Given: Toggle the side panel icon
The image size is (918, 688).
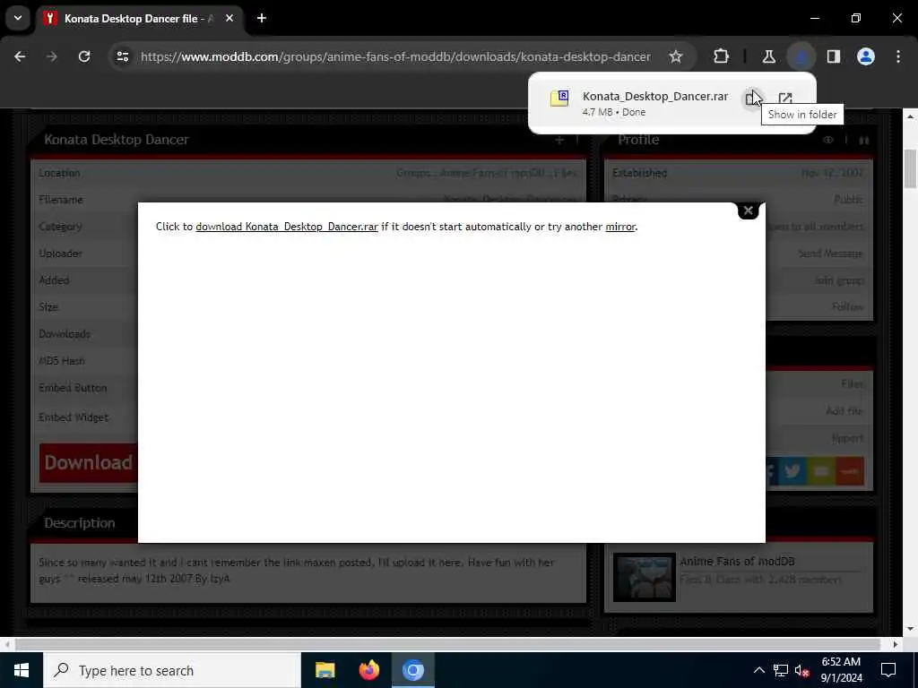Looking at the screenshot, I should [x=834, y=56].
